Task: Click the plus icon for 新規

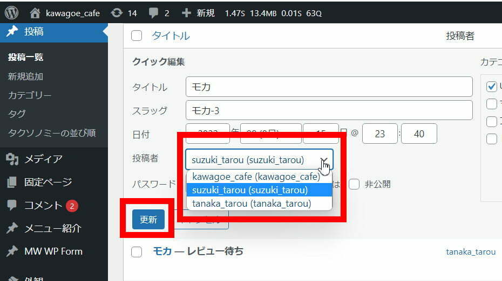Action: click(x=186, y=13)
